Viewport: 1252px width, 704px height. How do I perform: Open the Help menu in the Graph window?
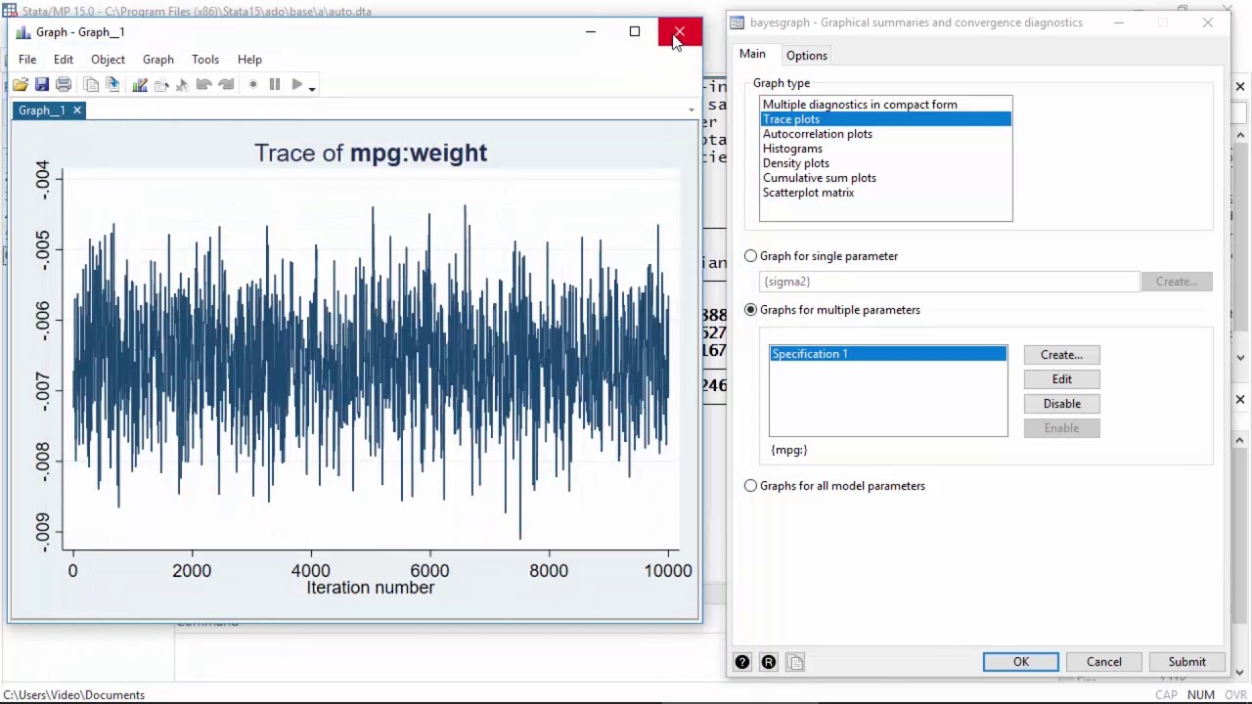click(249, 60)
